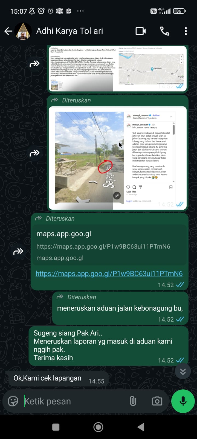The image size is (197, 439).
Task: Tap the Android home navigation button
Action: click(99, 427)
